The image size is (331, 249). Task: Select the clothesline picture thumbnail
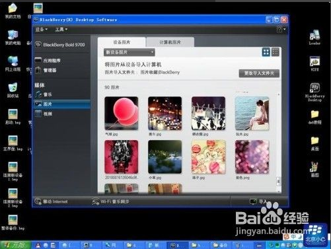tap(208, 113)
